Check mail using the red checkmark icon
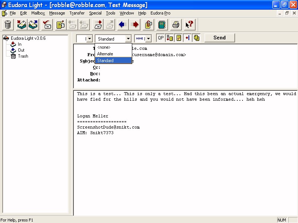This screenshot has height=223, width=298. click(47, 25)
